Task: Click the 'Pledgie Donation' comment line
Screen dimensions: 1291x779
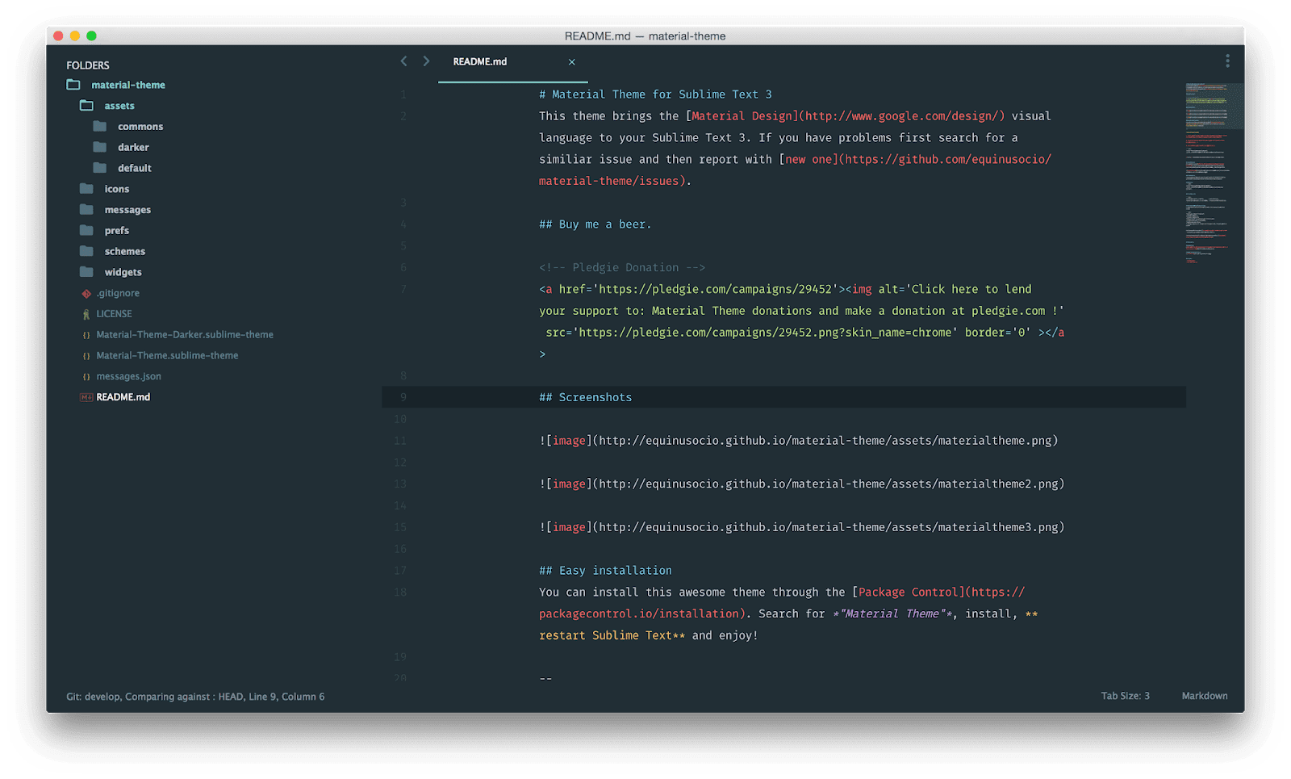Action: [622, 268]
